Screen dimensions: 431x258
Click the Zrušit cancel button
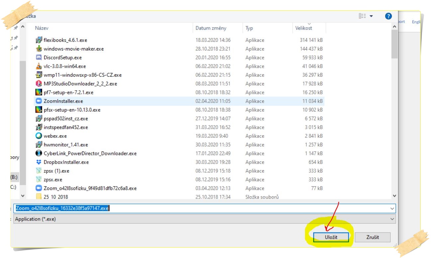[372, 237]
